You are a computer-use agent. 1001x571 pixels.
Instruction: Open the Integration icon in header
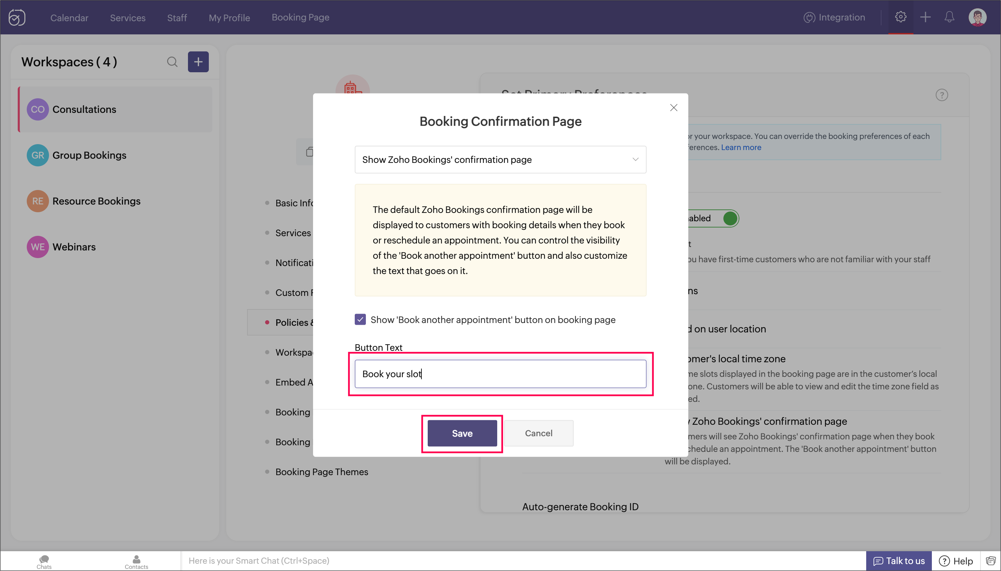click(809, 18)
